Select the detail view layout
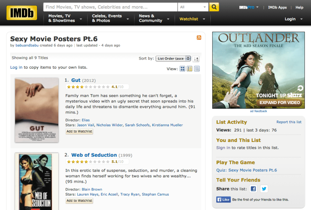The width and height of the screenshot is (311, 210). pos(189,69)
